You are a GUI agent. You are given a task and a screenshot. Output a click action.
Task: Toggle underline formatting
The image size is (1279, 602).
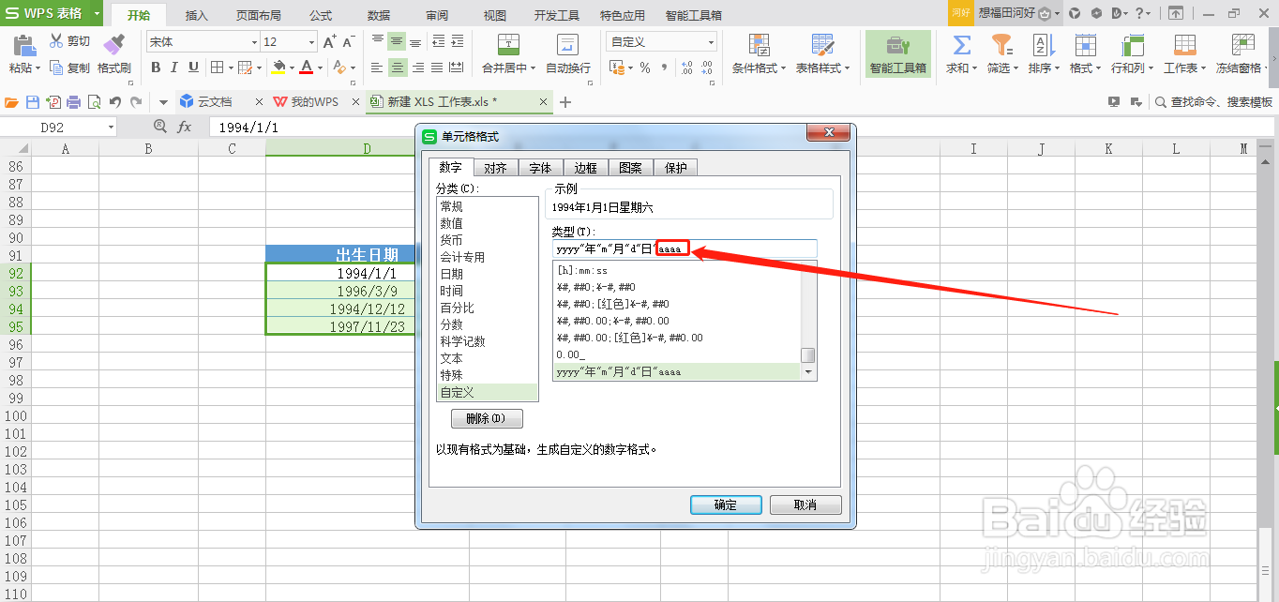[x=193, y=68]
